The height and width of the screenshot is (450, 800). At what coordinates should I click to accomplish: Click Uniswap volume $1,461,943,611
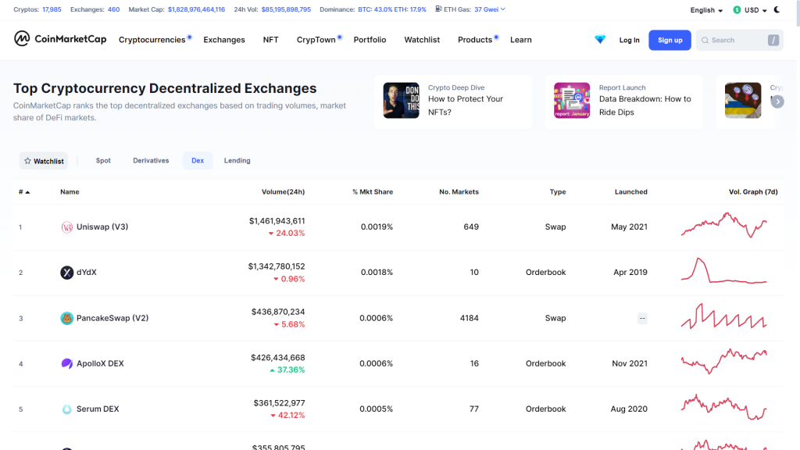[x=277, y=221]
